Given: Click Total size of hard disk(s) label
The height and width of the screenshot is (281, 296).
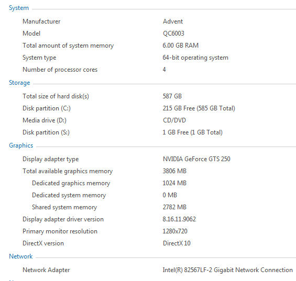Looking at the screenshot, I should pyautogui.click(x=56, y=96).
